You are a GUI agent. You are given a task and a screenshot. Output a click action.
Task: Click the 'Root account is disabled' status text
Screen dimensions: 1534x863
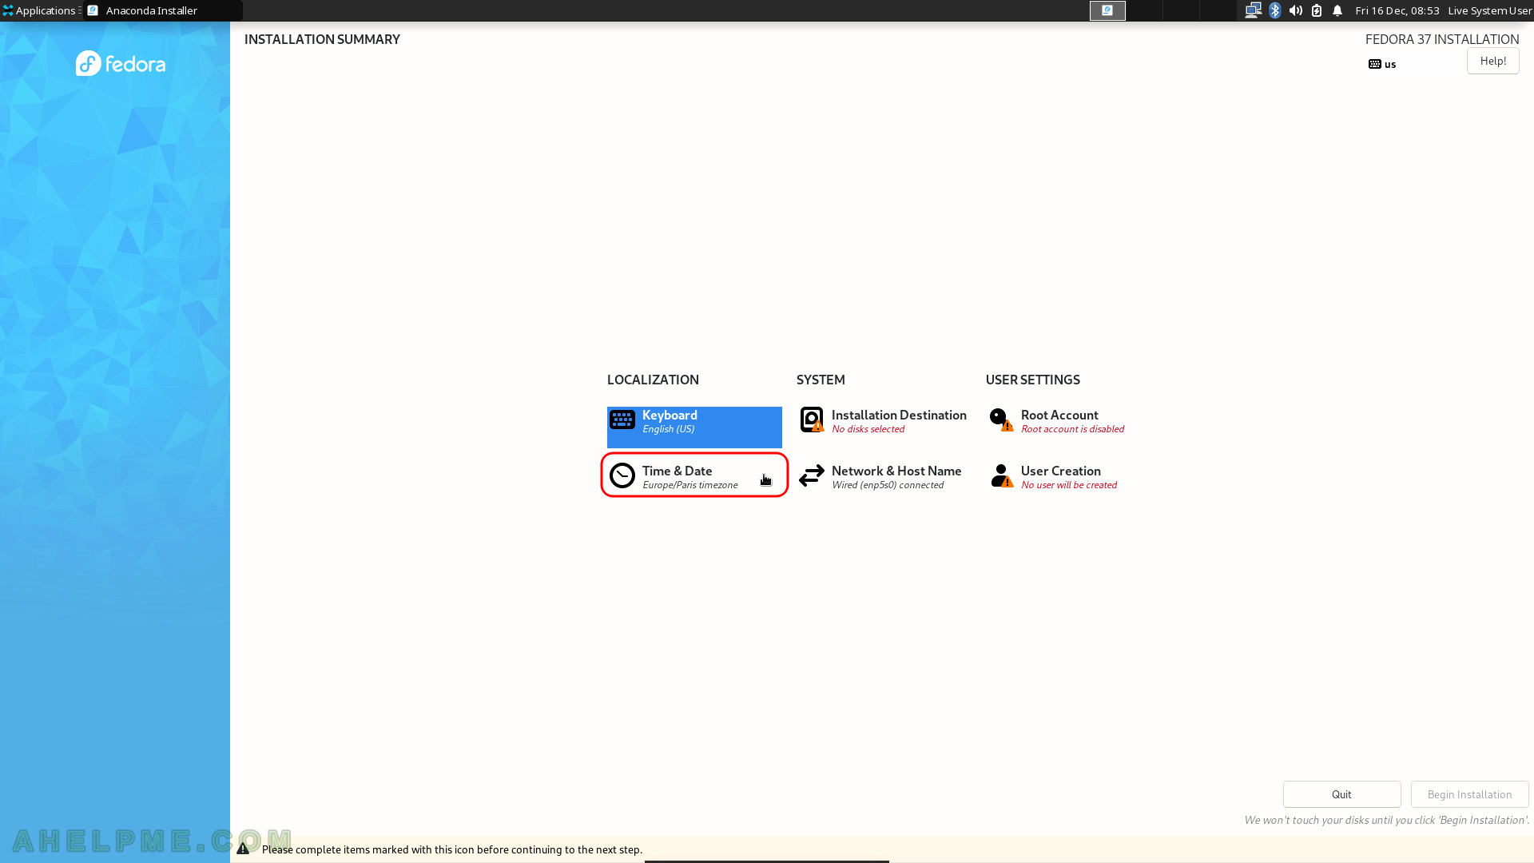1072,429
